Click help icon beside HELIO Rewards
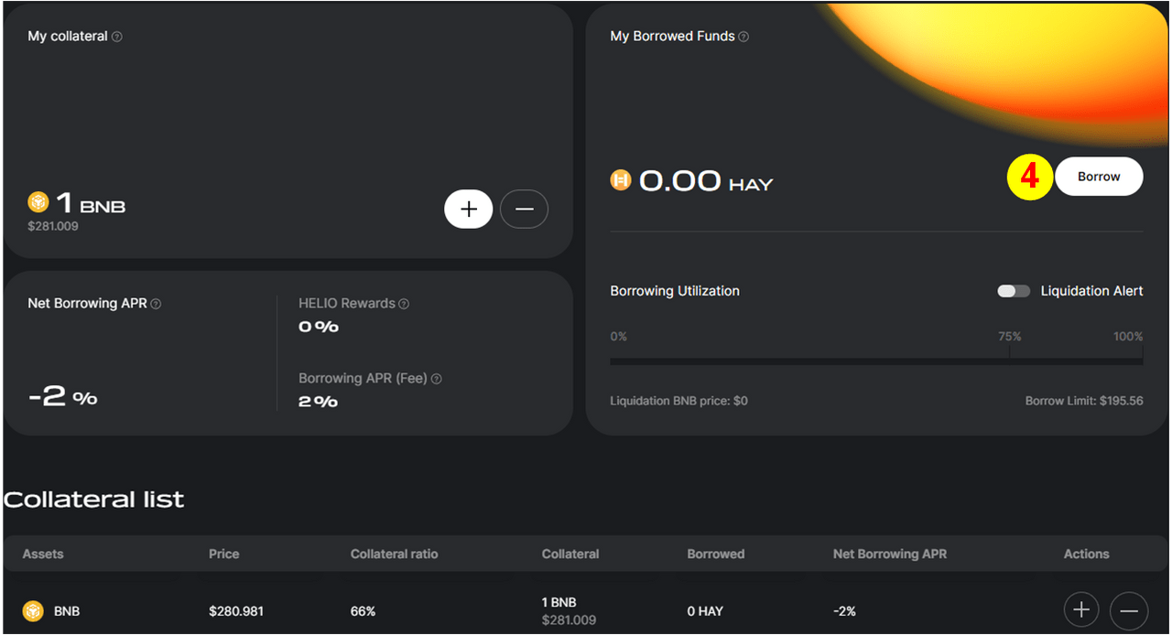This screenshot has height=635, width=1172. pyautogui.click(x=404, y=304)
